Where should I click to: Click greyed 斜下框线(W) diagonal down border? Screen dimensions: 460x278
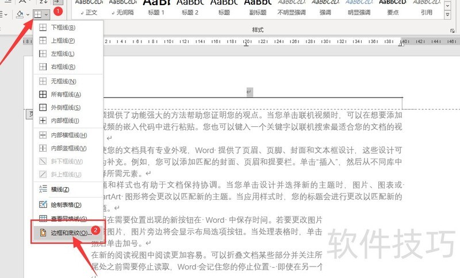[x=68, y=161]
